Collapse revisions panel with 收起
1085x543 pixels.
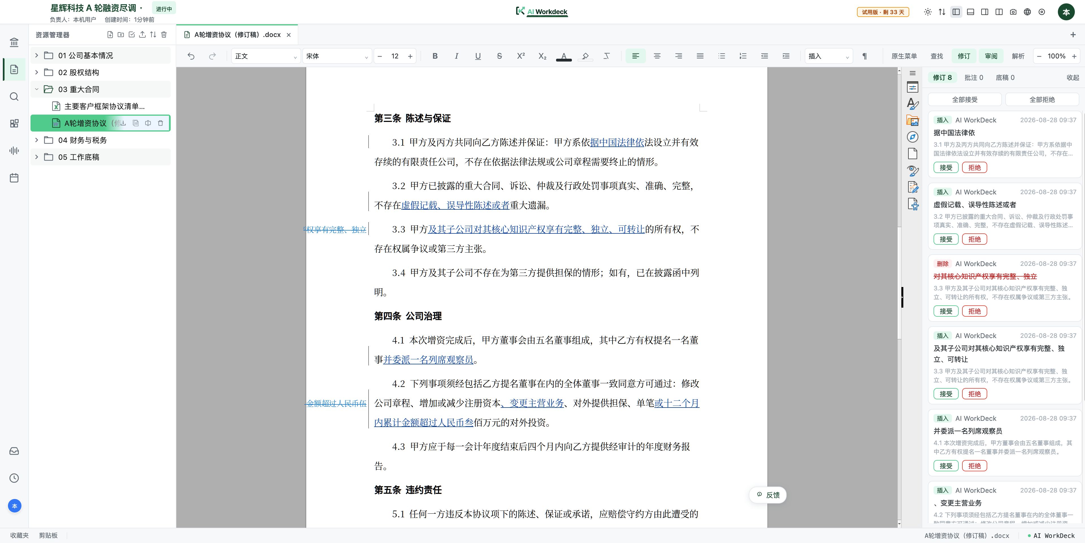tap(1073, 77)
